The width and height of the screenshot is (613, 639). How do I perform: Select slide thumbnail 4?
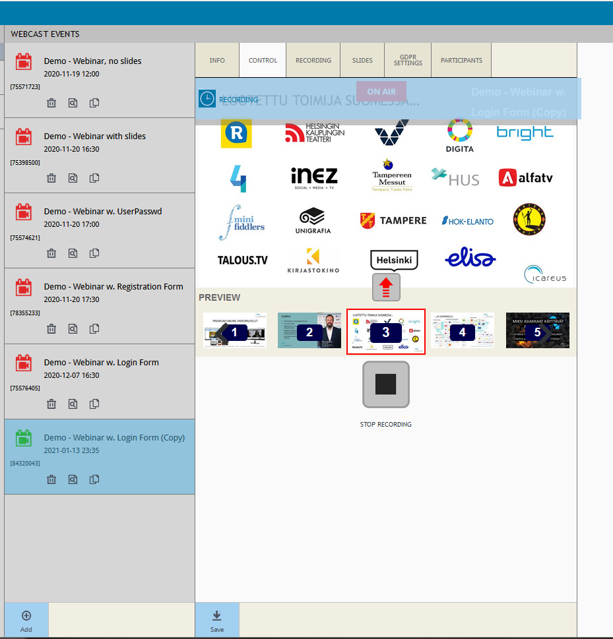pyautogui.click(x=462, y=330)
